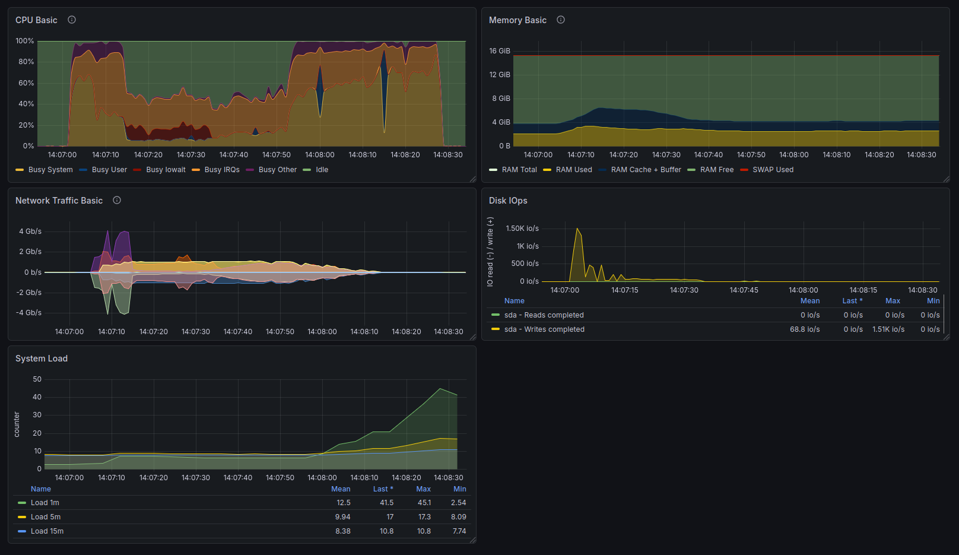This screenshot has height=555, width=959.
Task: Click Network Traffic purple spike peak
Action: (x=108, y=231)
